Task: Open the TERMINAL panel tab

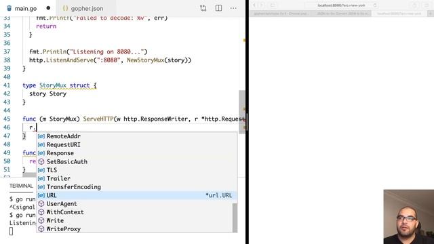Action: (x=21, y=186)
